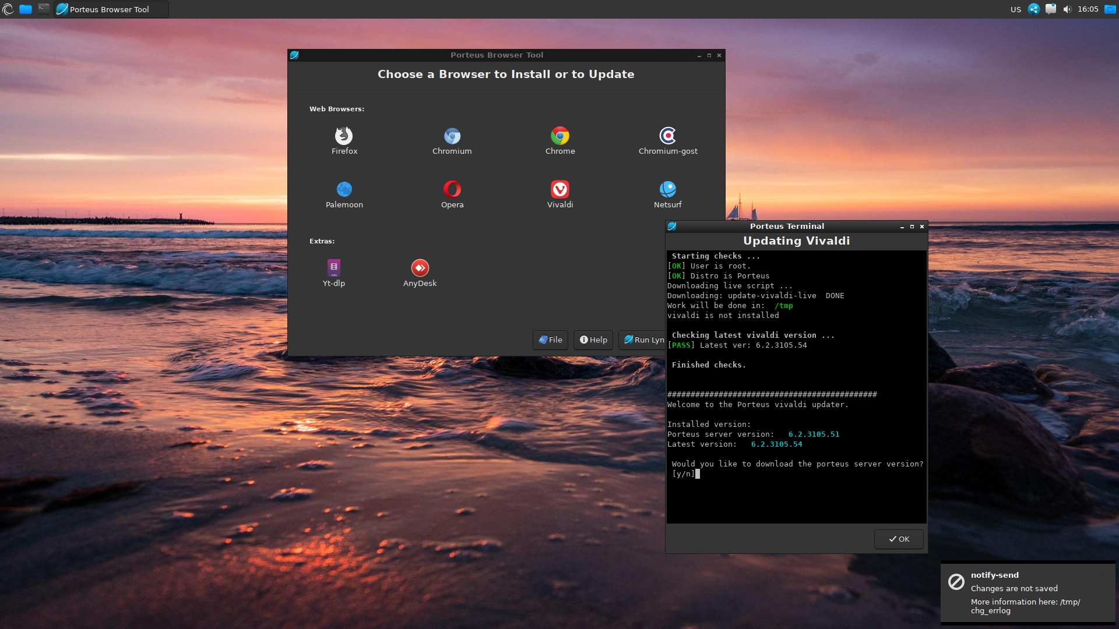
Task: Pick the Chrome browser icon
Action: pos(560,136)
